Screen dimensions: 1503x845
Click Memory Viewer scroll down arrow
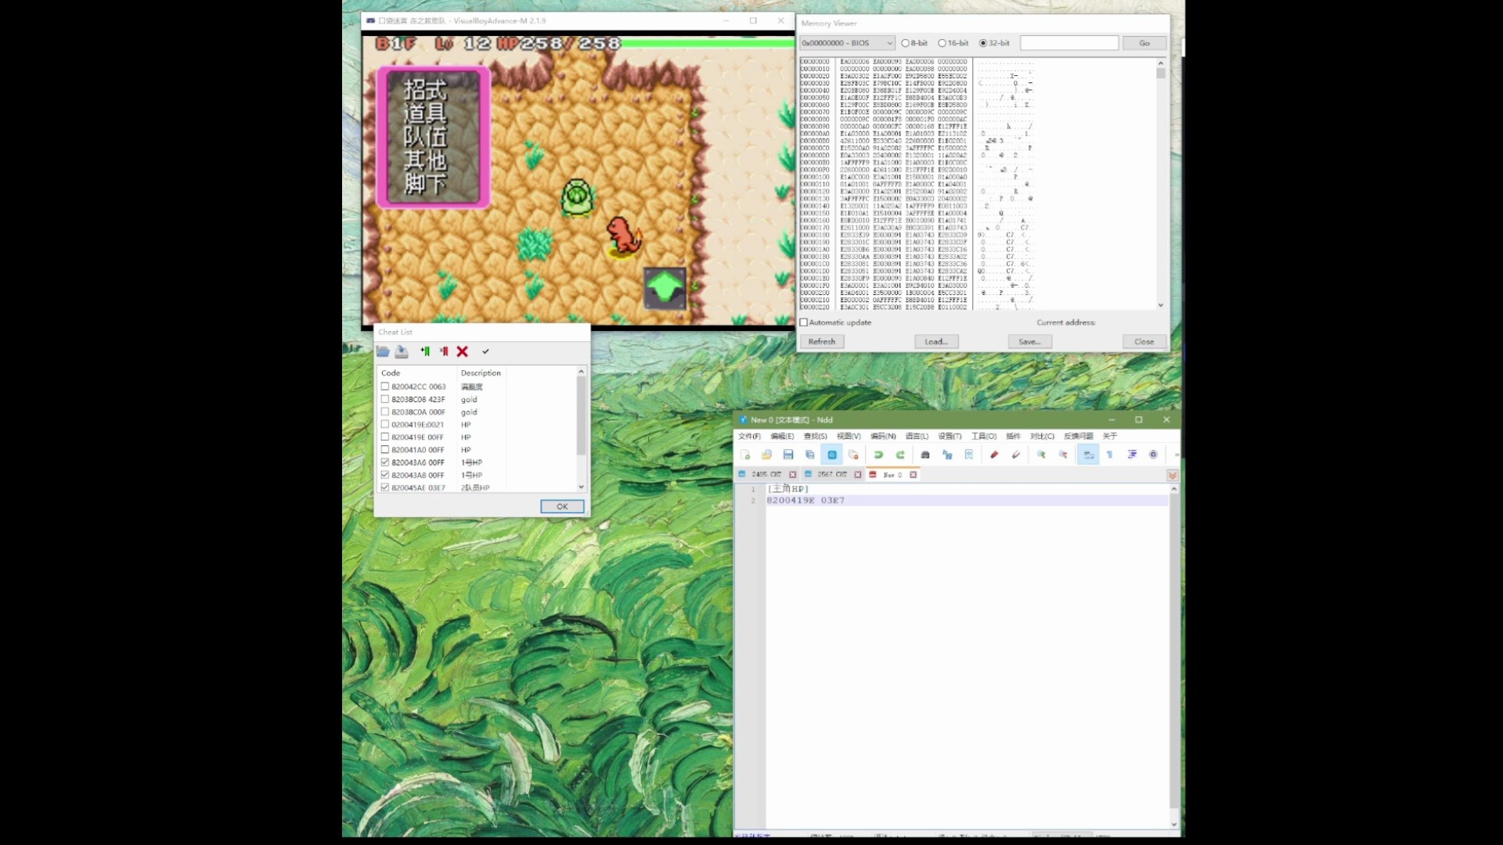(1161, 305)
